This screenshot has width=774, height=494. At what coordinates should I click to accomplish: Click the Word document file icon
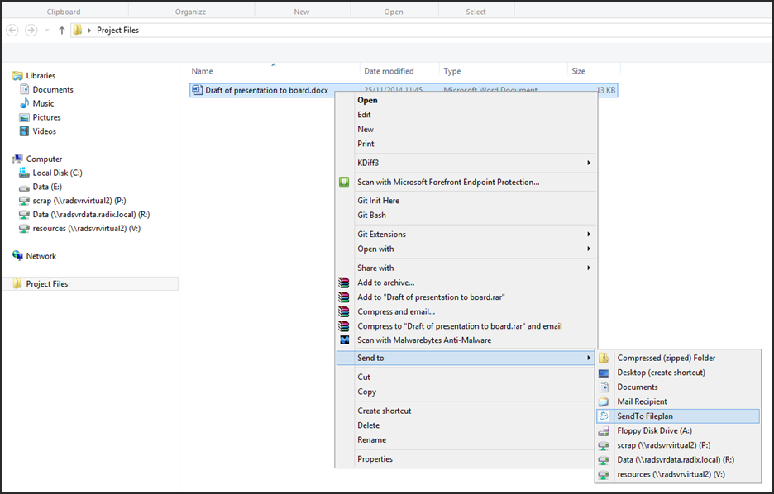click(197, 90)
